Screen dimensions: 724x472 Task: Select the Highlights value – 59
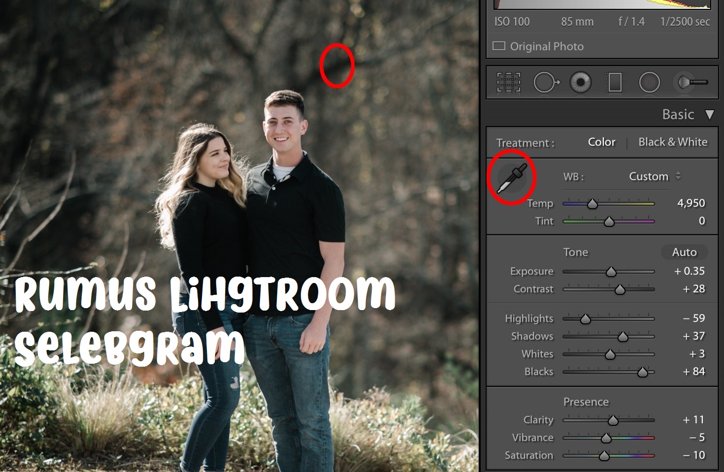[x=693, y=318]
